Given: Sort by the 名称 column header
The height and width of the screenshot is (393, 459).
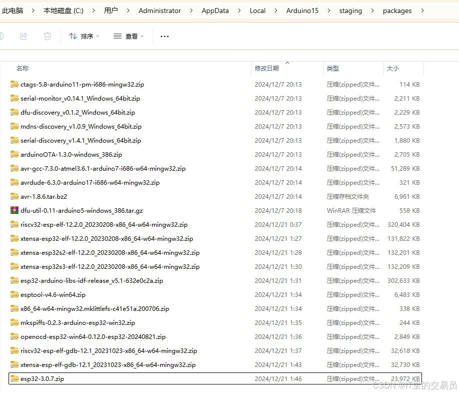Looking at the screenshot, I should pyautogui.click(x=23, y=68).
